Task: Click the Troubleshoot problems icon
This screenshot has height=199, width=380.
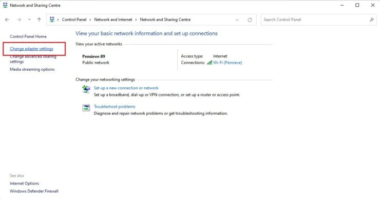Action: (x=86, y=108)
